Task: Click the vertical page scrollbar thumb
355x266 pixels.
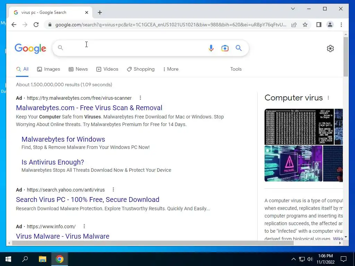Action: 346,56
